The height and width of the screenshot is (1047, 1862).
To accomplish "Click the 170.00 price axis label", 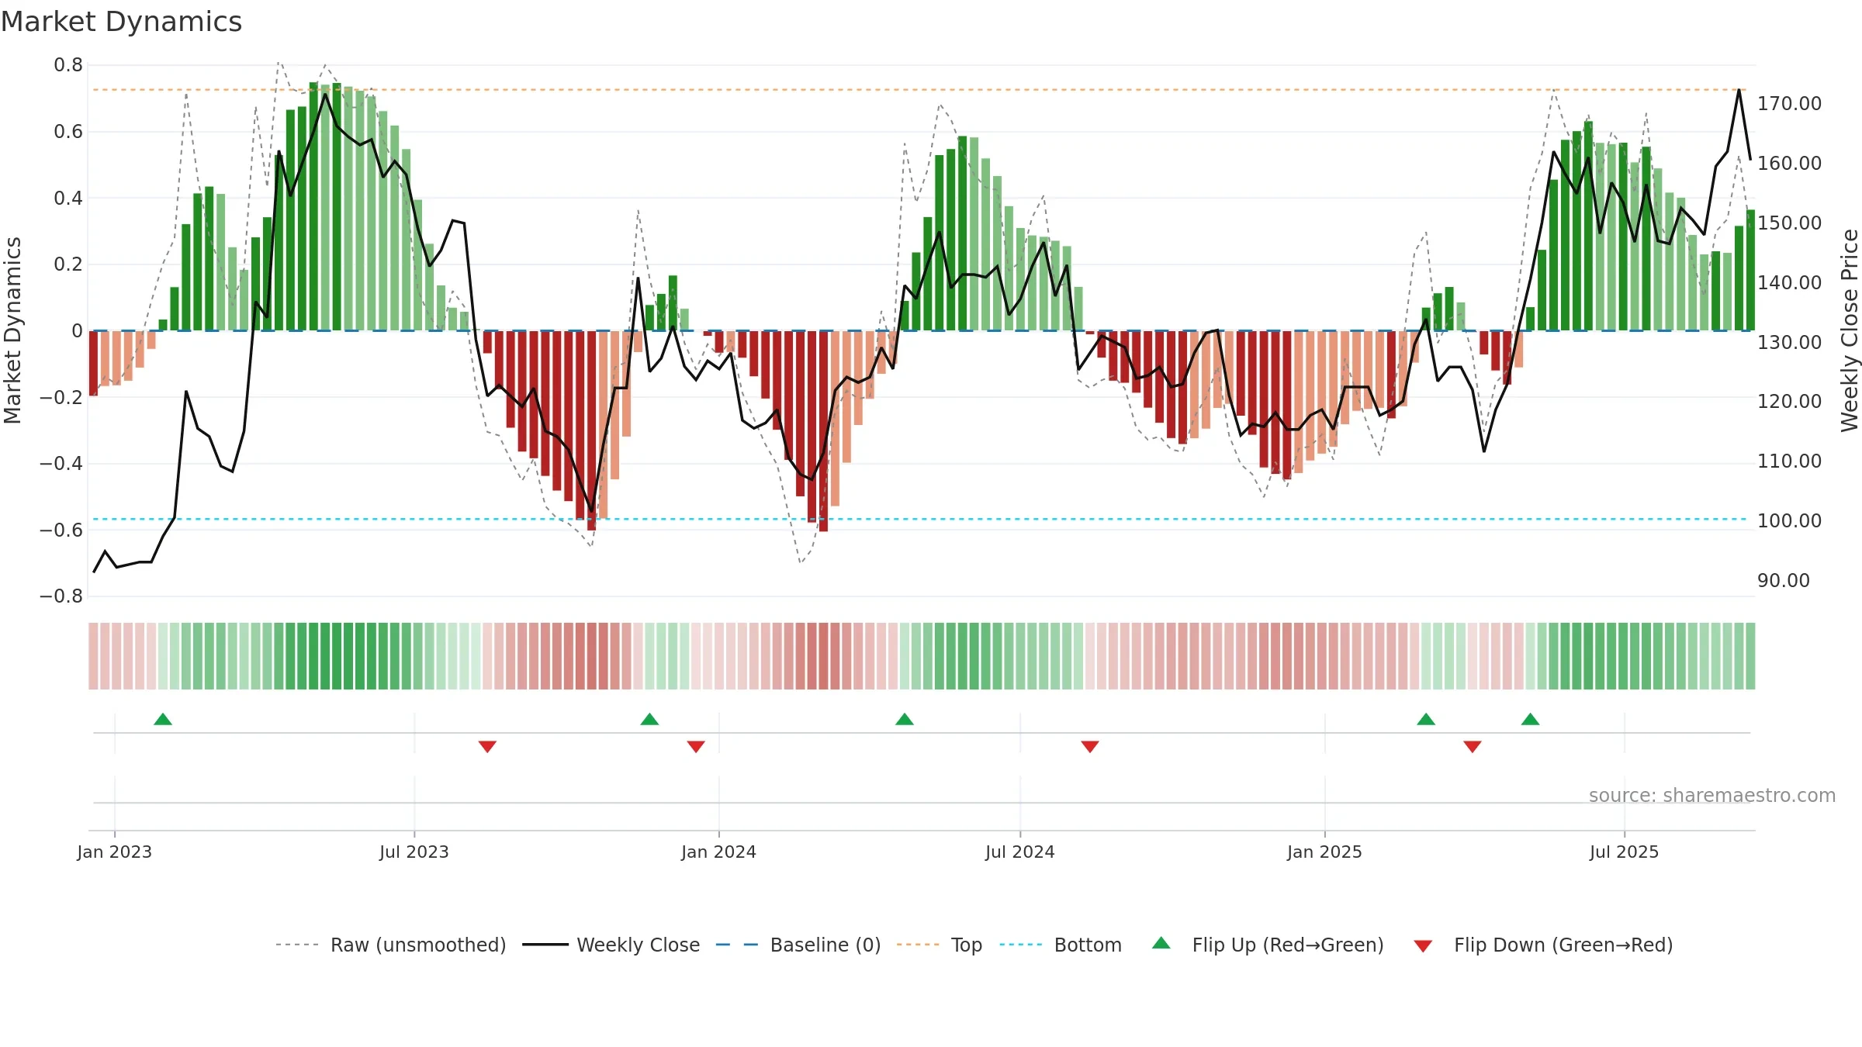I will (x=1789, y=103).
